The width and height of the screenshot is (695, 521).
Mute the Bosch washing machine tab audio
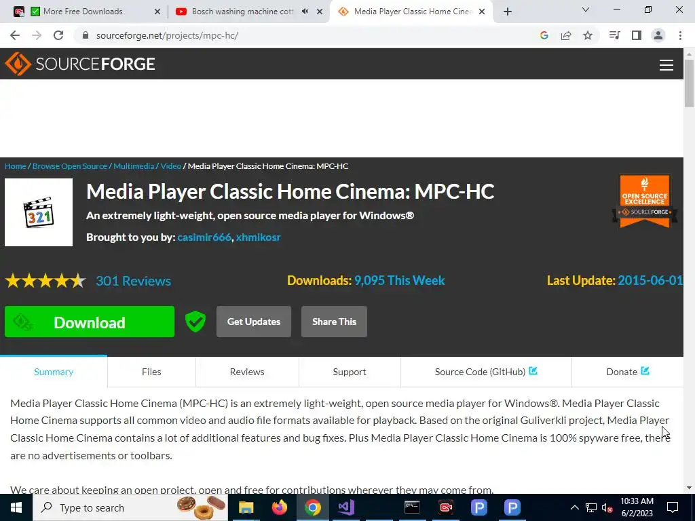pos(305,12)
